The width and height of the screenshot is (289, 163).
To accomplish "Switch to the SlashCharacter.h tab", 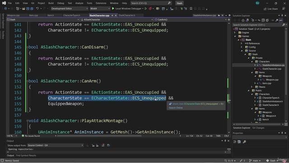I will click(127, 15).
